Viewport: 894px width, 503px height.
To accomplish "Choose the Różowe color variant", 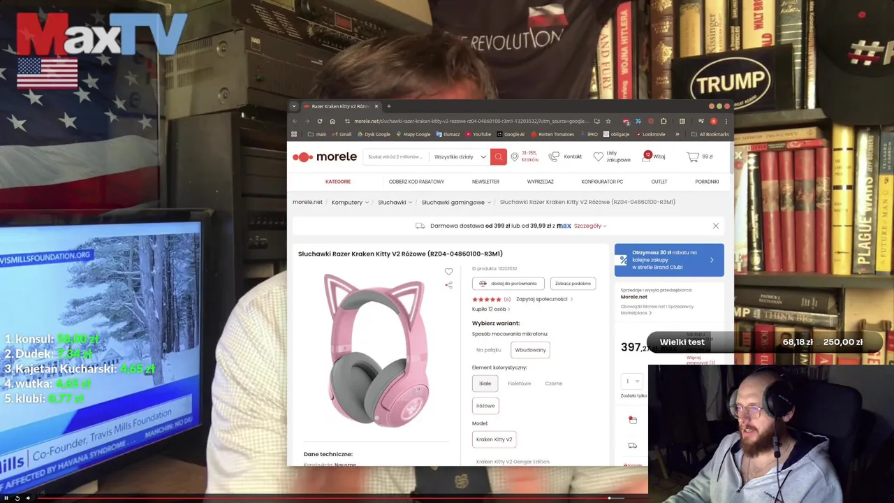I will [x=485, y=406].
